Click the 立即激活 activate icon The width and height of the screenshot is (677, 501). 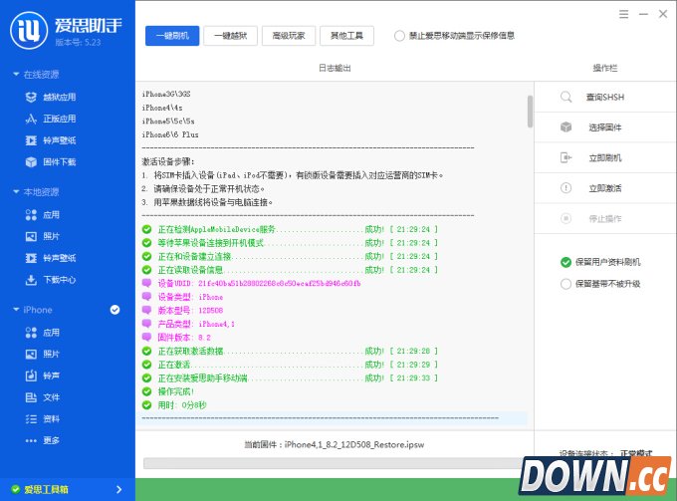(x=565, y=187)
